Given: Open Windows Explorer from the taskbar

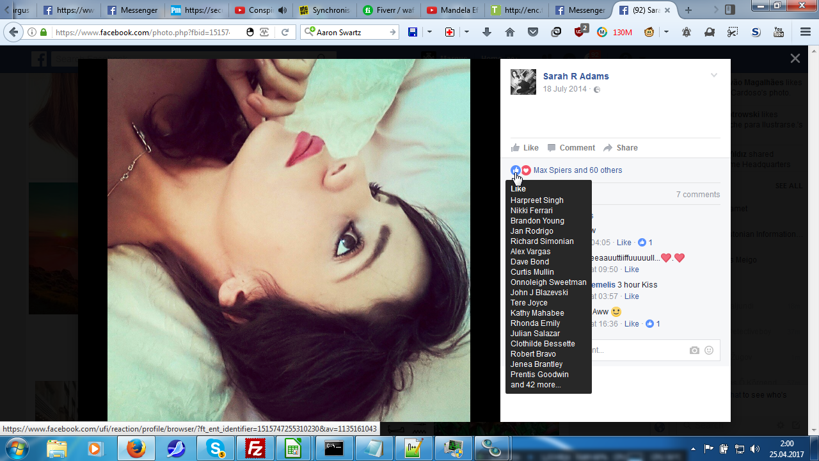Looking at the screenshot, I should (56, 448).
